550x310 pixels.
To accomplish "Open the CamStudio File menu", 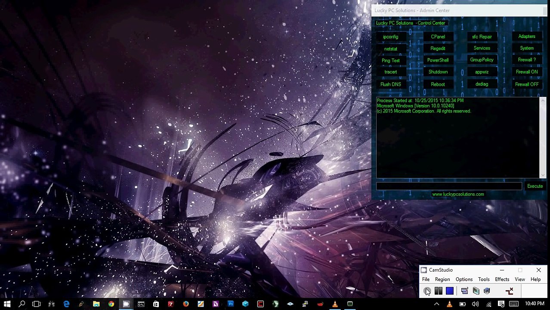I will pos(426,279).
